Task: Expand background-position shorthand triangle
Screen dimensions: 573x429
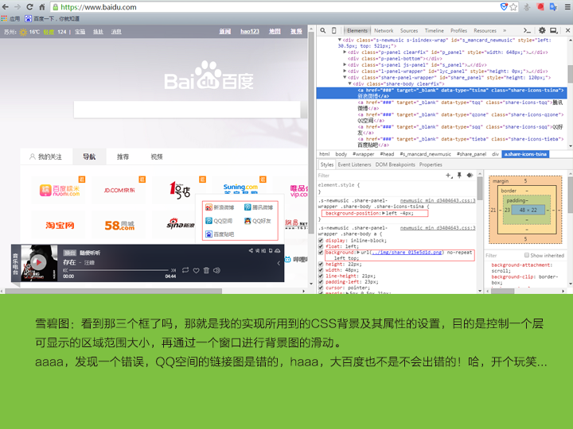Action: (x=384, y=213)
